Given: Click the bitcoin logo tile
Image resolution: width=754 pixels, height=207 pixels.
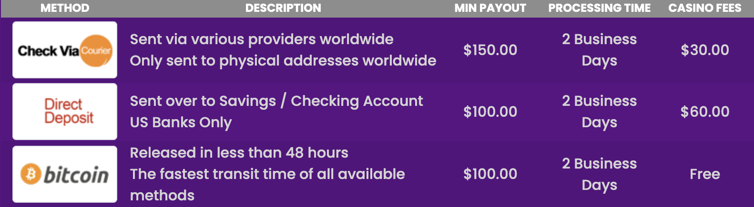Looking at the screenshot, I should tap(65, 174).
